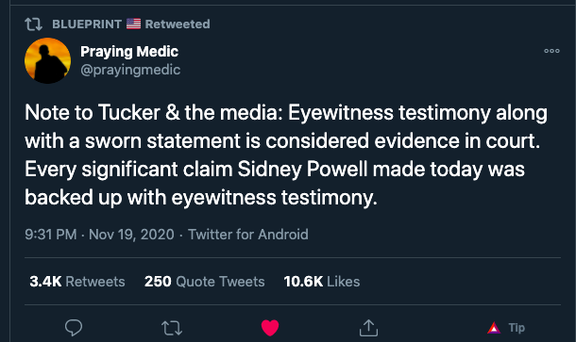
Task: Open Praying Medic's profile avatar
Action: point(47,61)
